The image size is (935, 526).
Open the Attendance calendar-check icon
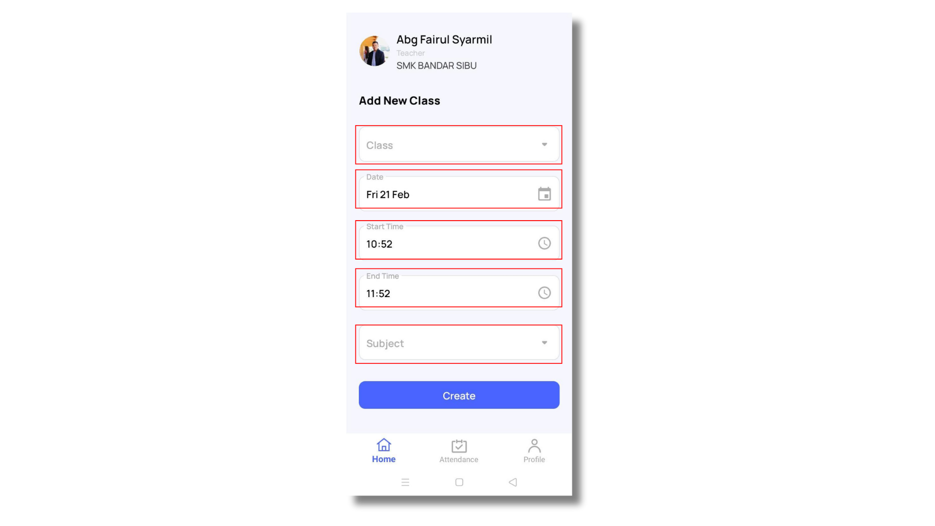click(459, 446)
